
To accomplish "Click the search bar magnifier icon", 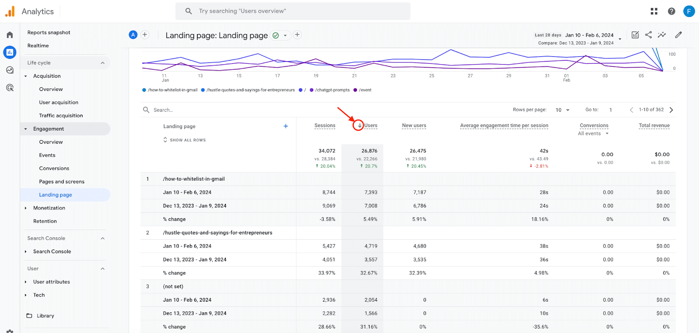I will click(189, 11).
